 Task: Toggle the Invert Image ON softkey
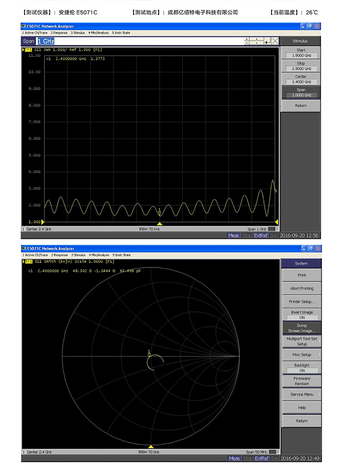[x=301, y=315]
